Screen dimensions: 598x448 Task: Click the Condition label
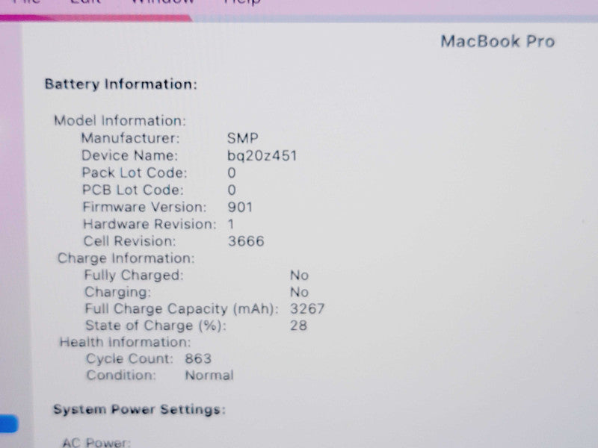coord(121,376)
